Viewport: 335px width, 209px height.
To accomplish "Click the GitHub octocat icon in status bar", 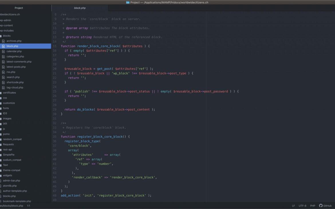I will (321, 206).
